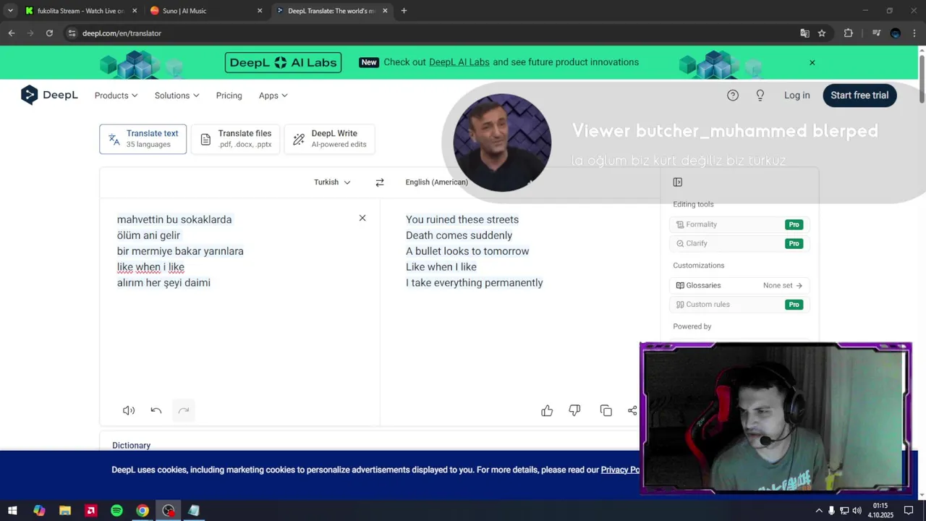This screenshot has height=521, width=926.
Task: Click Log in link
Action: pyautogui.click(x=797, y=96)
